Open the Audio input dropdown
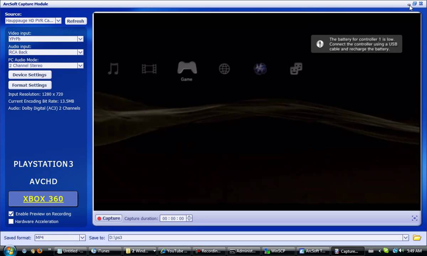The height and width of the screenshot is (256, 427). point(80,52)
